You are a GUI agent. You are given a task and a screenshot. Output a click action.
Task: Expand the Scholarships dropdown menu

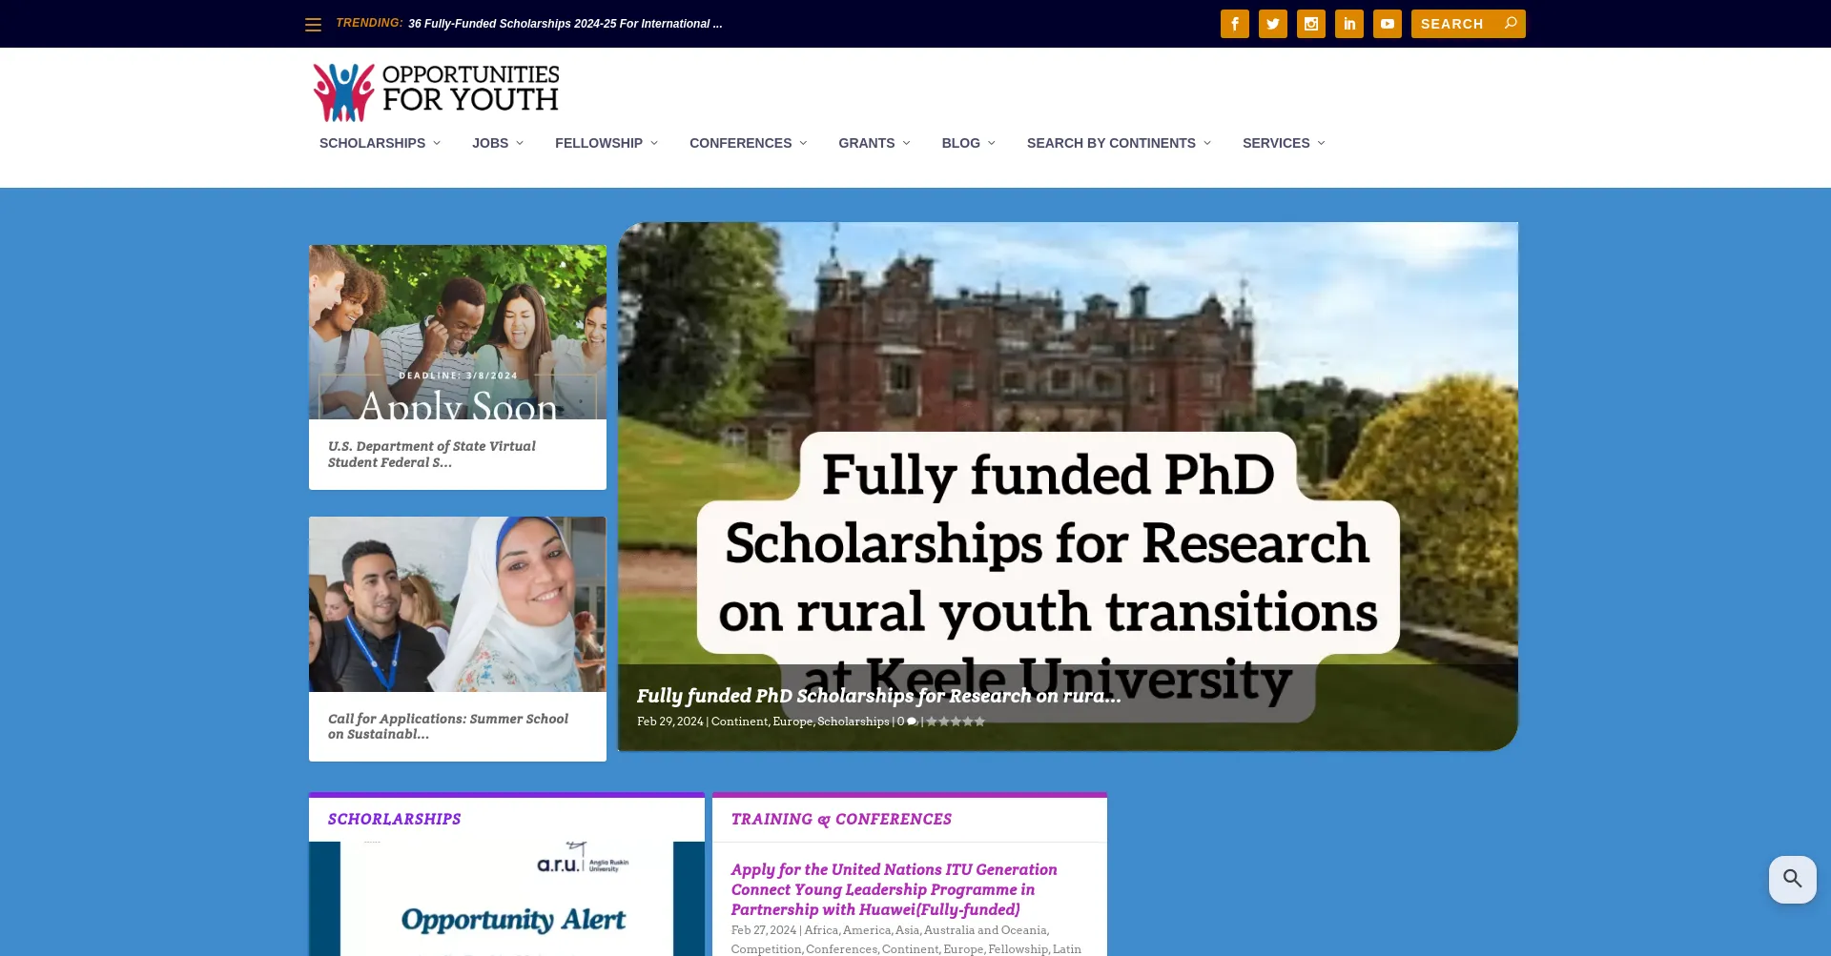point(380,143)
